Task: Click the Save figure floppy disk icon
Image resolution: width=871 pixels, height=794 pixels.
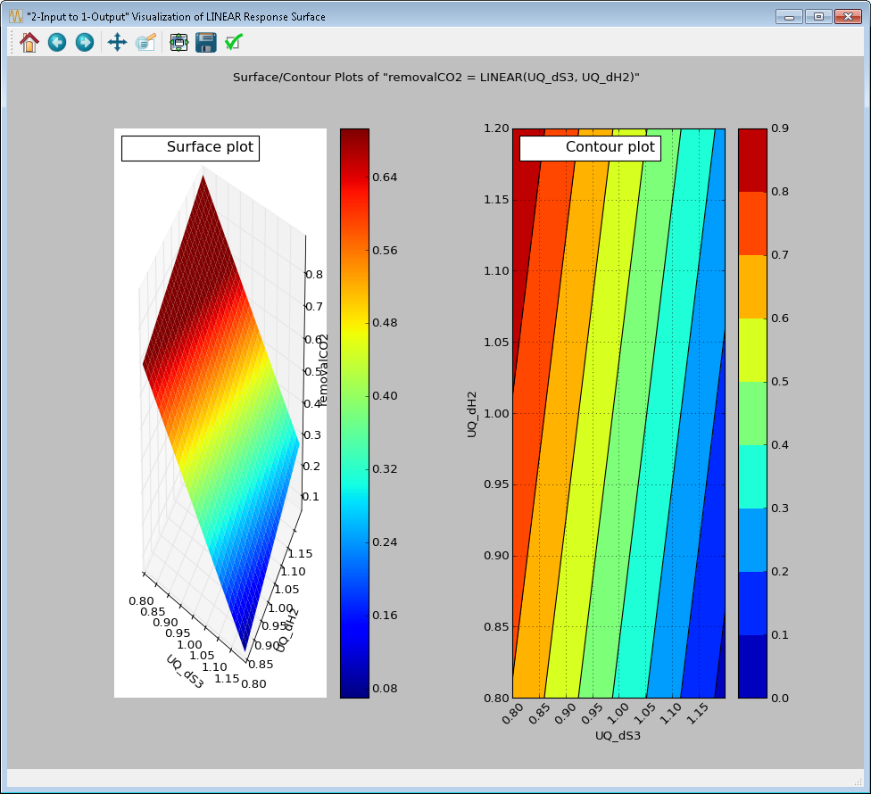Action: coord(206,42)
